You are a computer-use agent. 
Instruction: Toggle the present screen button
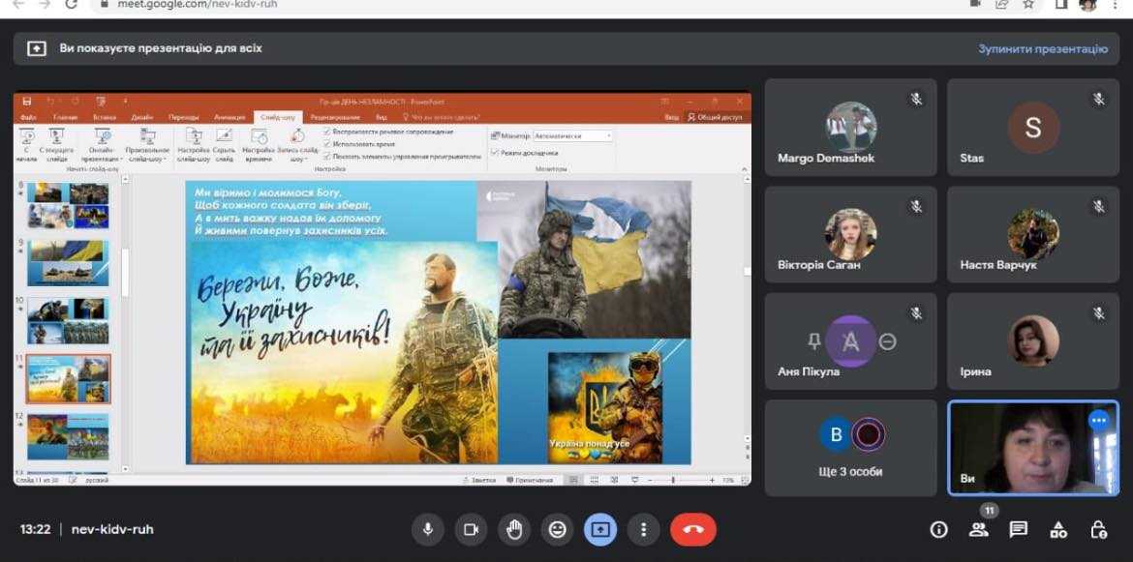click(600, 529)
